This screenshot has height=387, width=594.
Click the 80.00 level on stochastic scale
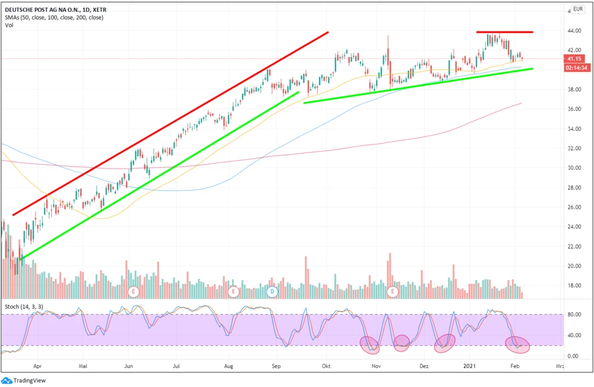coord(574,315)
